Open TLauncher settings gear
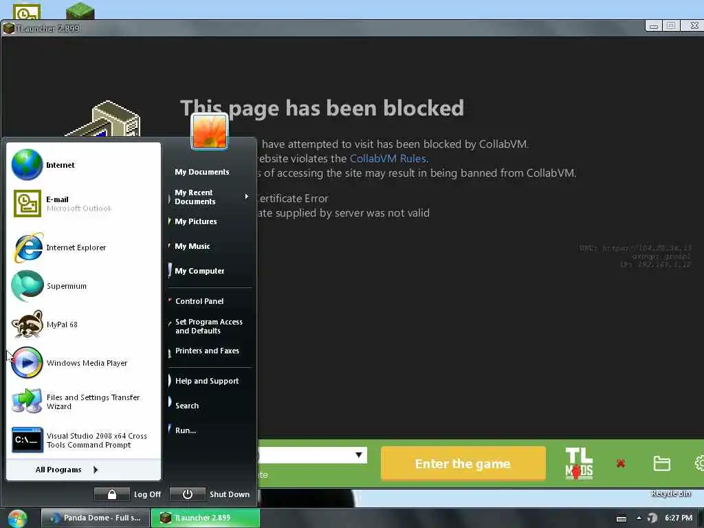Screen dimensions: 704x528 tap(699, 463)
